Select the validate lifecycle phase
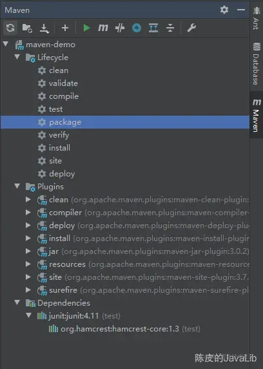Viewport: 263px width, 369px height. (124, 83)
